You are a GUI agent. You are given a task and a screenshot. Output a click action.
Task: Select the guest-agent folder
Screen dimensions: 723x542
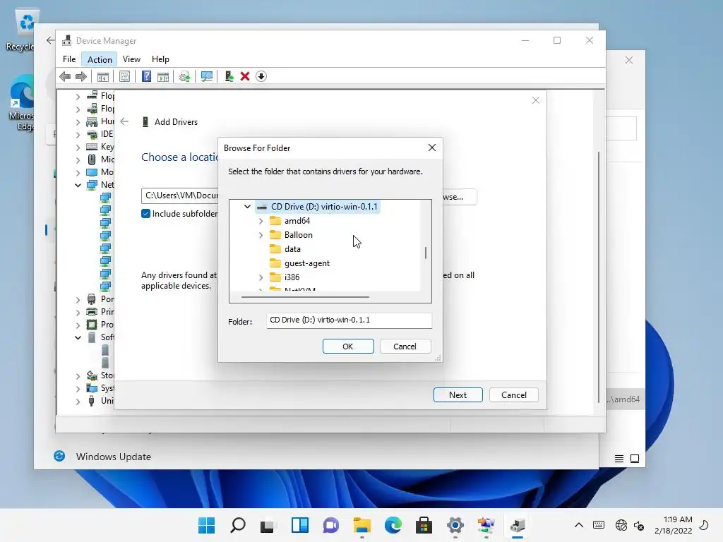point(306,263)
